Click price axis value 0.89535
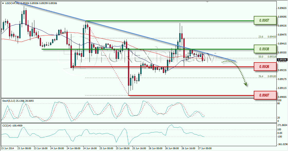This screenshot has width=288, height=151. [283, 26]
